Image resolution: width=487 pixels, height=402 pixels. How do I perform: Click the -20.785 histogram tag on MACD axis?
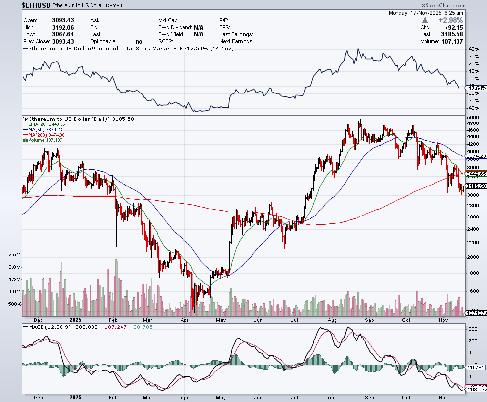(476, 367)
